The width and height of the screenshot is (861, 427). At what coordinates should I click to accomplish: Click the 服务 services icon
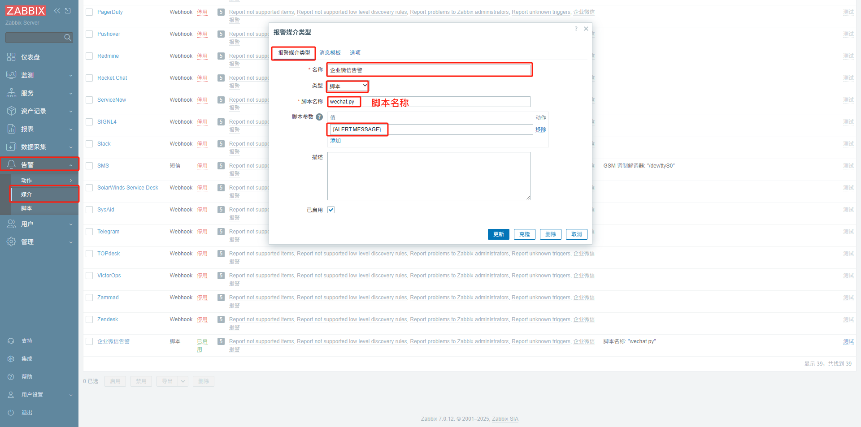[11, 93]
